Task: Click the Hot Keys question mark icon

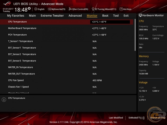Action: coord(121,9)
